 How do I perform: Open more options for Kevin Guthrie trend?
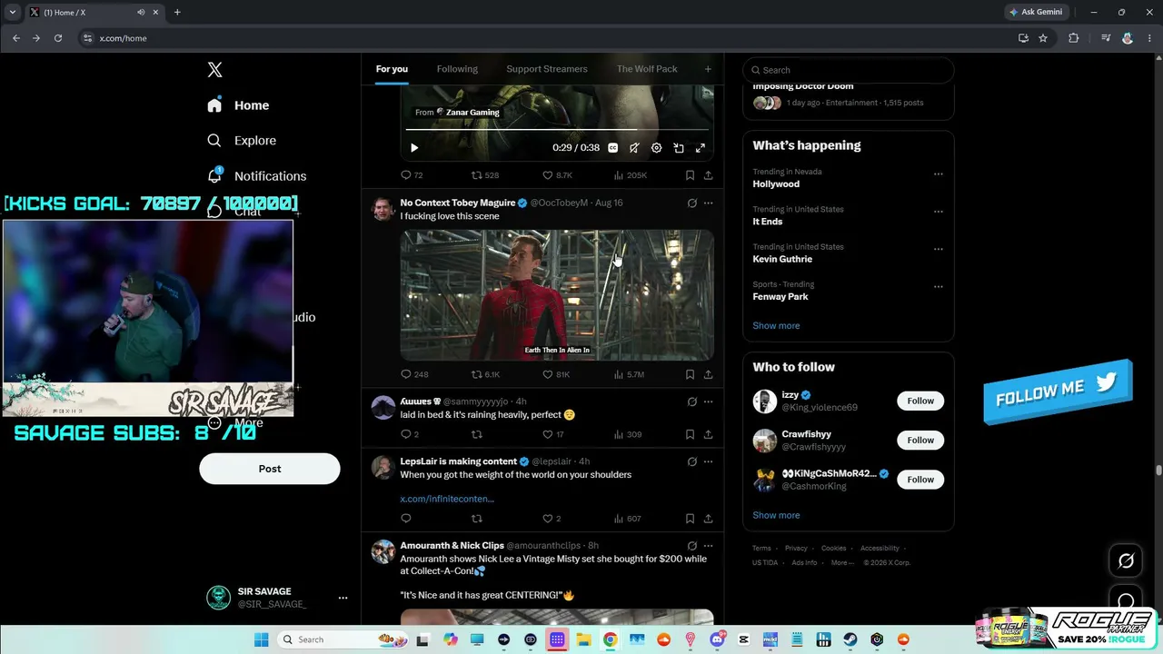point(939,249)
